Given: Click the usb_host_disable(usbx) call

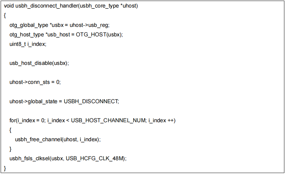Looking at the screenshot, I should pyautogui.click(x=39, y=63).
